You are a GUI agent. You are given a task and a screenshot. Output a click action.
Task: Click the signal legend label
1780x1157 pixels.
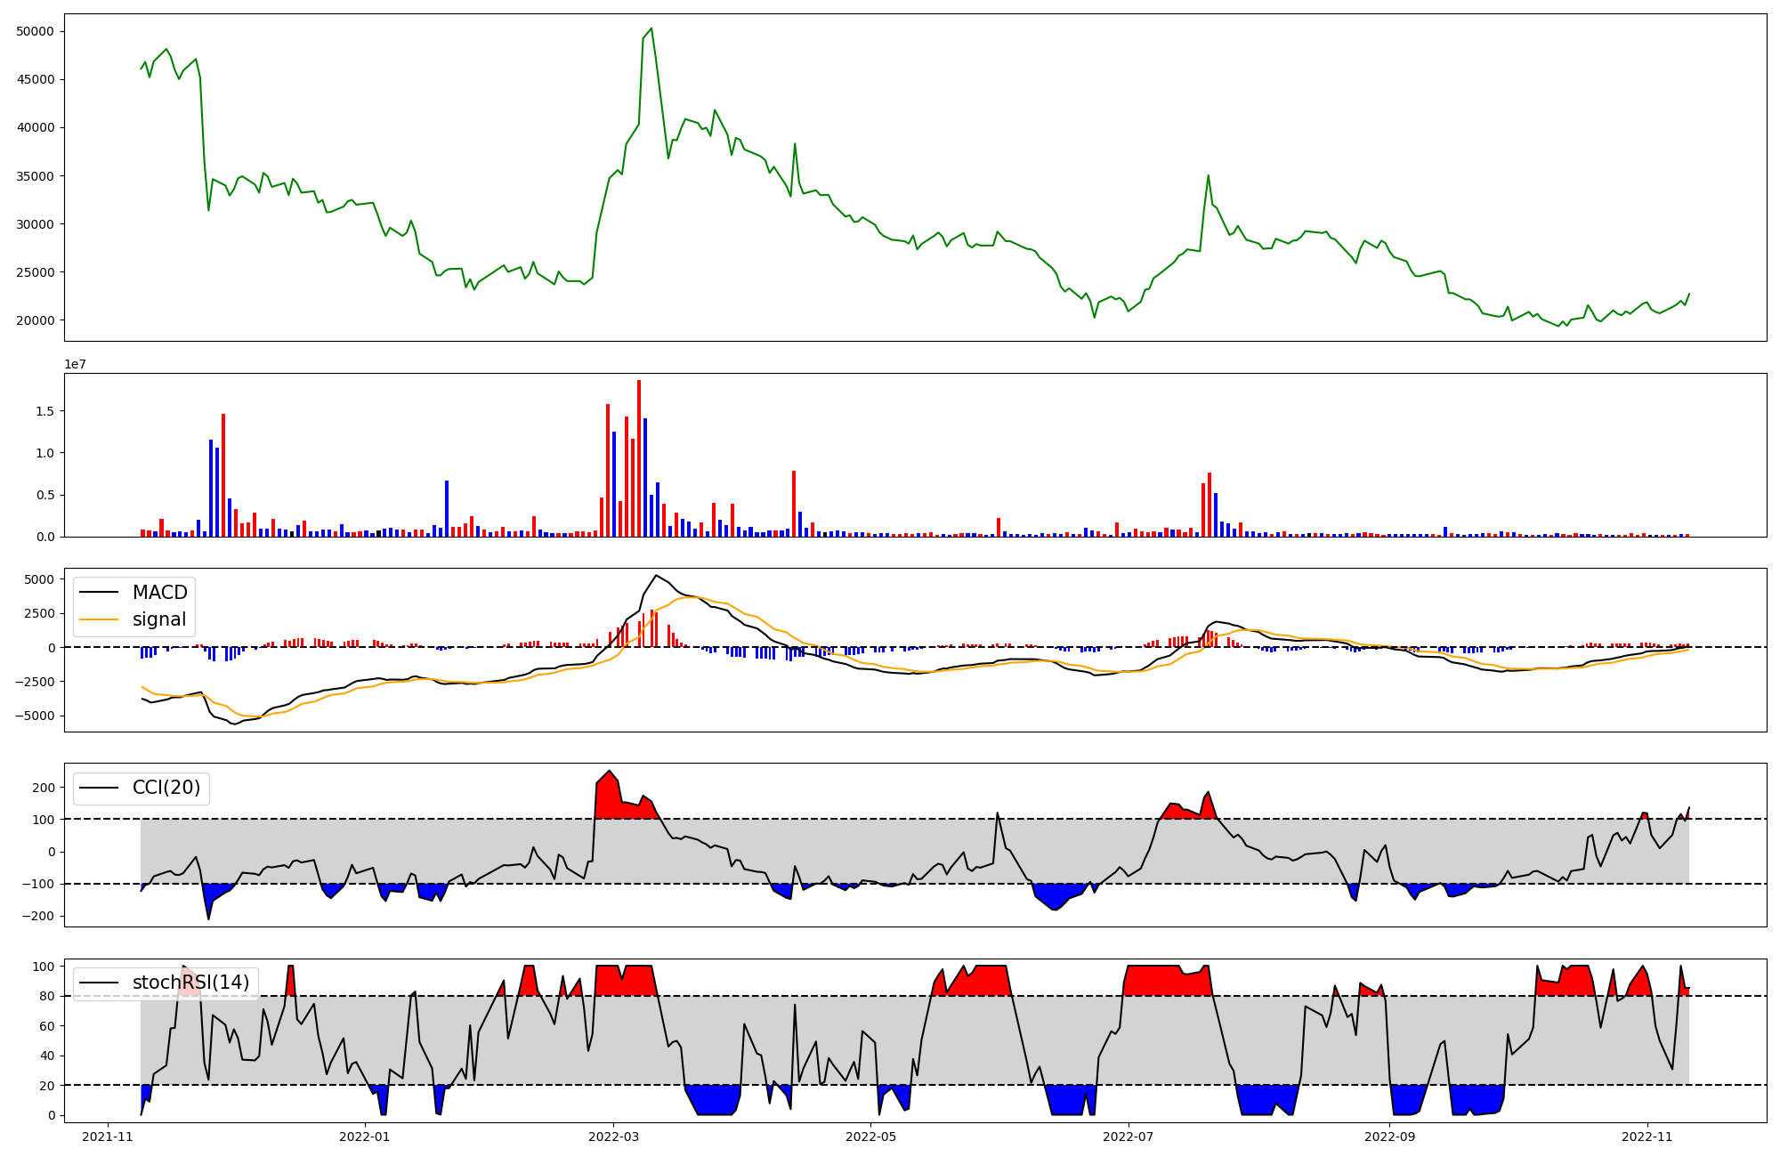point(159,619)
